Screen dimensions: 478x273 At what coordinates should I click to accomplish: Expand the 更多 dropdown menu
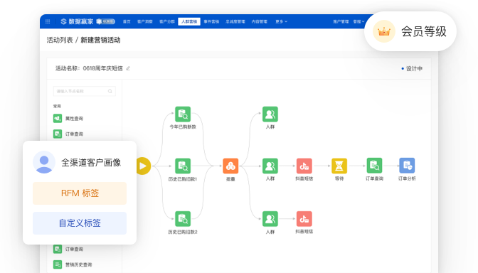pyautogui.click(x=281, y=21)
